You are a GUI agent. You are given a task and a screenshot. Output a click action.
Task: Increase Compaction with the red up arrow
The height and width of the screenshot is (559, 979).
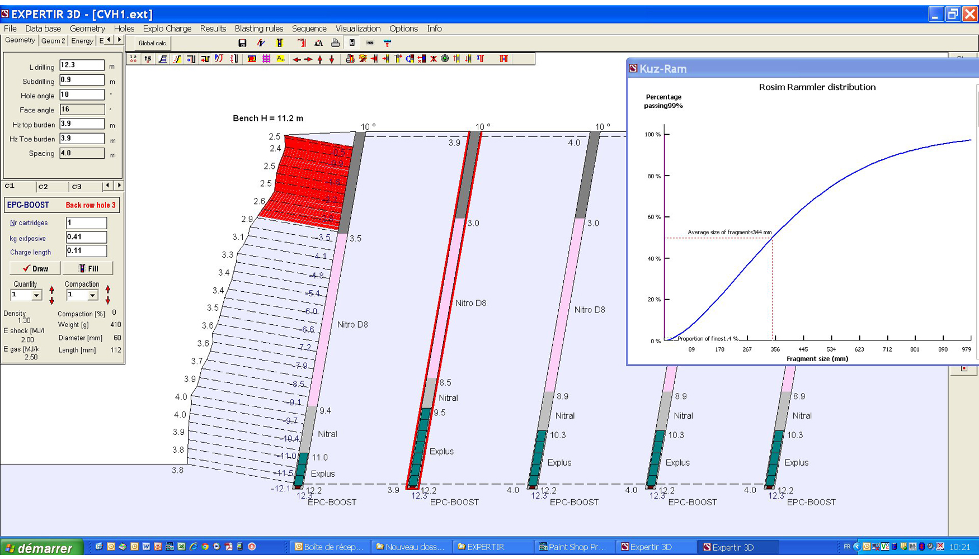click(x=107, y=290)
